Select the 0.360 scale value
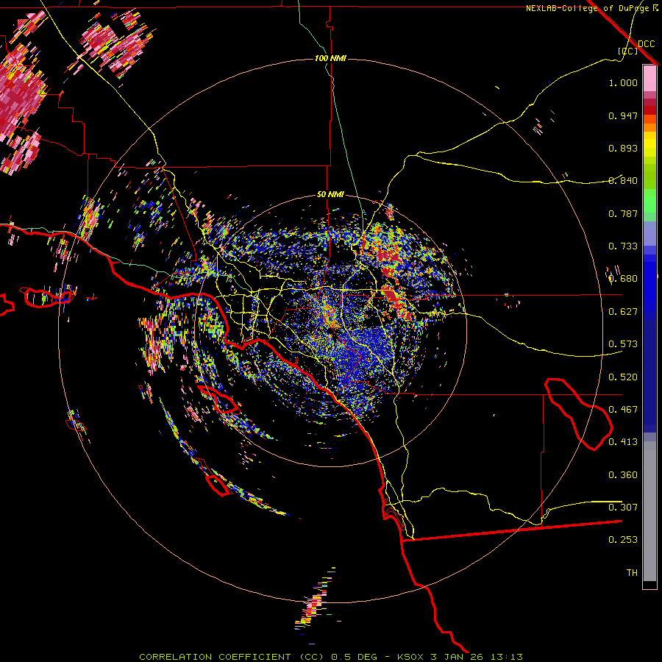This screenshot has width=662, height=662. 623,475
